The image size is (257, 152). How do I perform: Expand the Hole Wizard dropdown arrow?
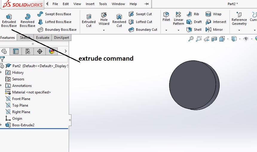tap(104, 30)
